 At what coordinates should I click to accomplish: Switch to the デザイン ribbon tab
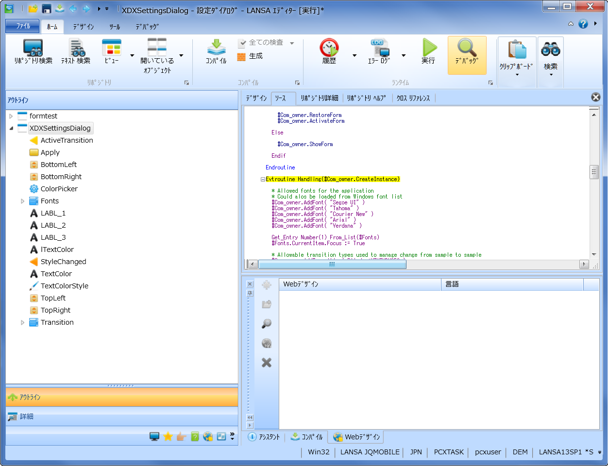(x=84, y=27)
